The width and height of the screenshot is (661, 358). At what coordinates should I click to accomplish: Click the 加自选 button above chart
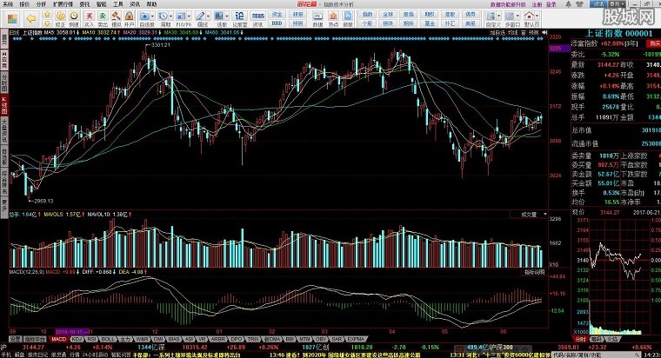click(497, 32)
